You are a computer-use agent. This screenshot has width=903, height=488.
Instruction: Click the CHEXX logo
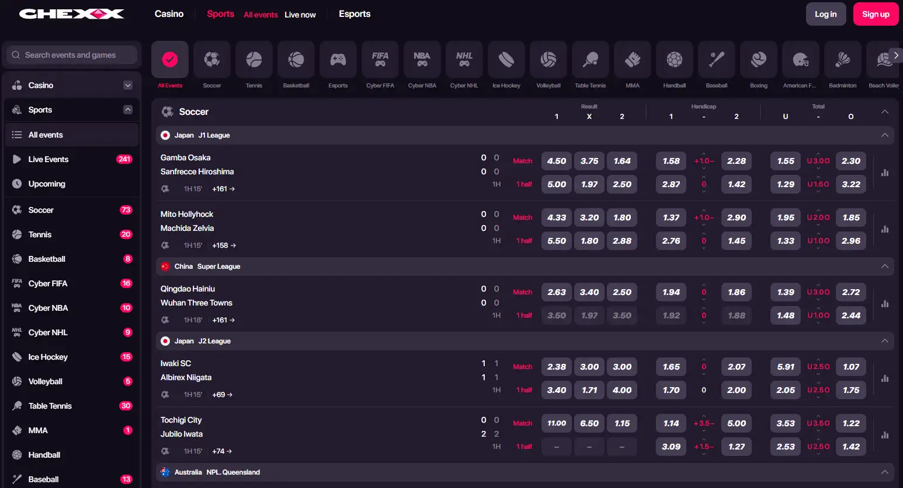(71, 14)
